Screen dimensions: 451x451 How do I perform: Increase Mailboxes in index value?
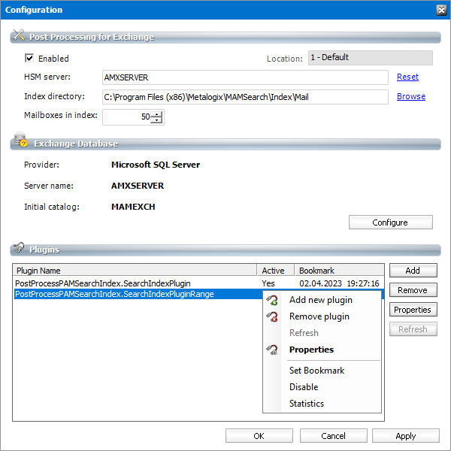point(156,114)
